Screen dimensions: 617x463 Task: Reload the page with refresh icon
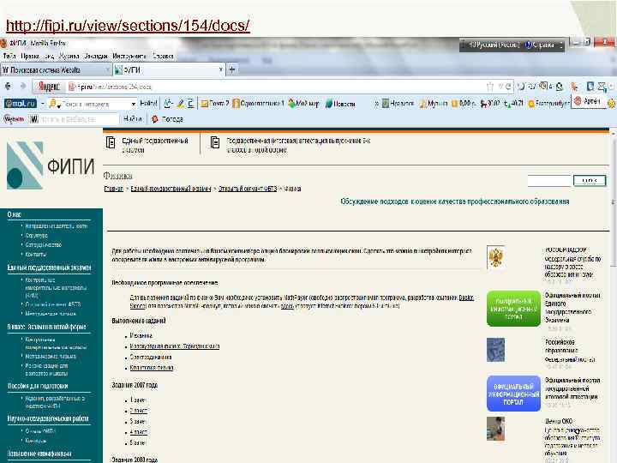pos(508,87)
